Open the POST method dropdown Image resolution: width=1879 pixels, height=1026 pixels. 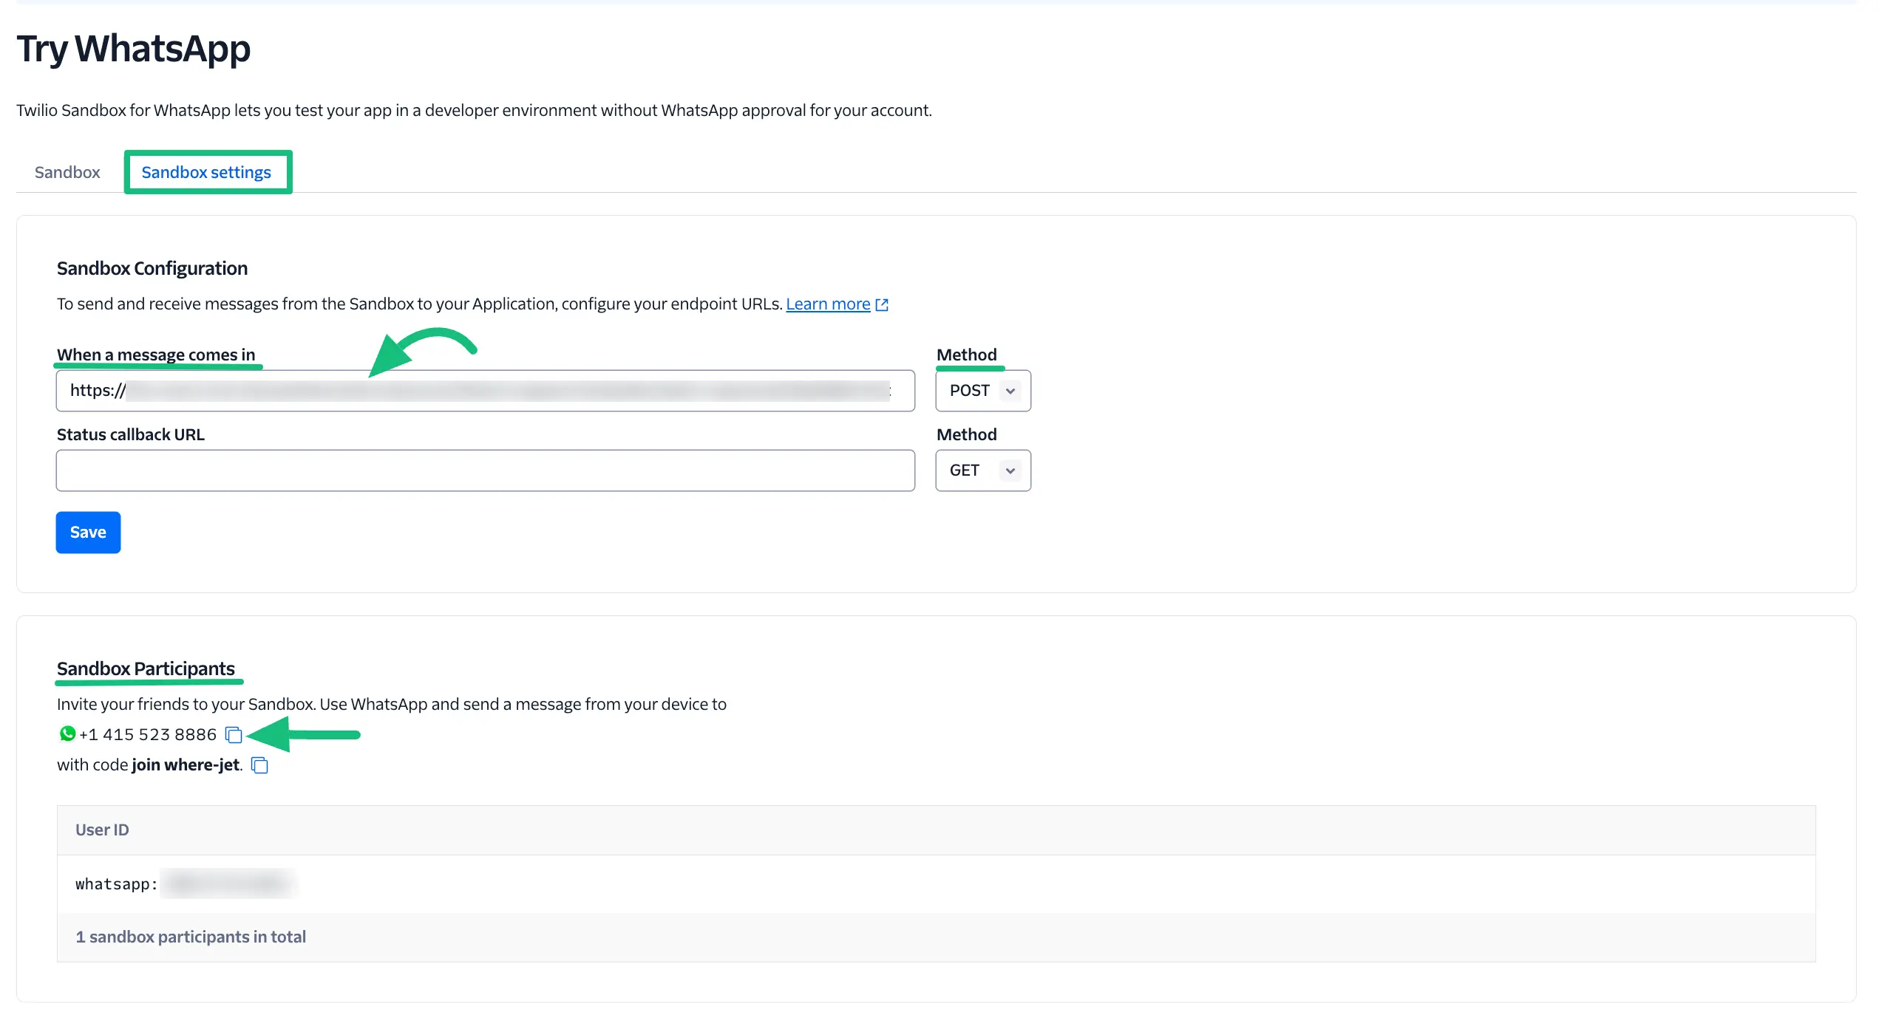982,391
